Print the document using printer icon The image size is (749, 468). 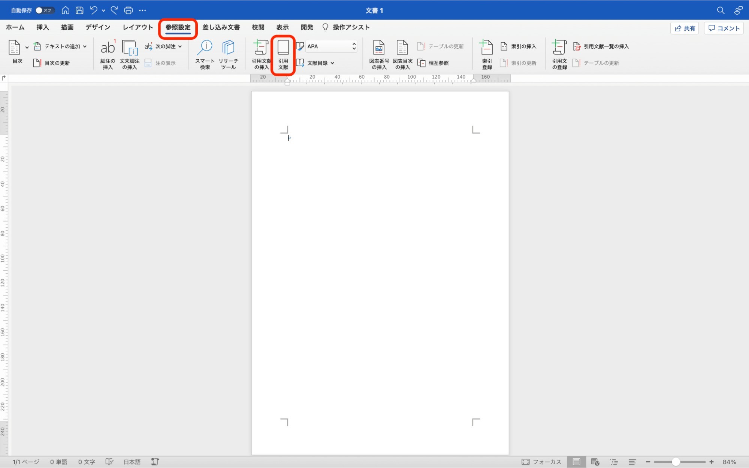129,10
